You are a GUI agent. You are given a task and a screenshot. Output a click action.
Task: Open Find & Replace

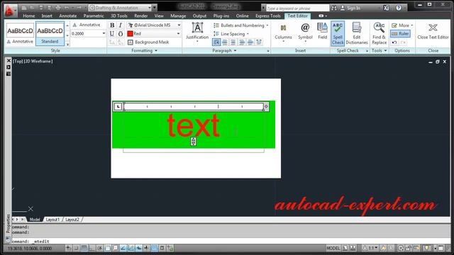pyautogui.click(x=379, y=33)
